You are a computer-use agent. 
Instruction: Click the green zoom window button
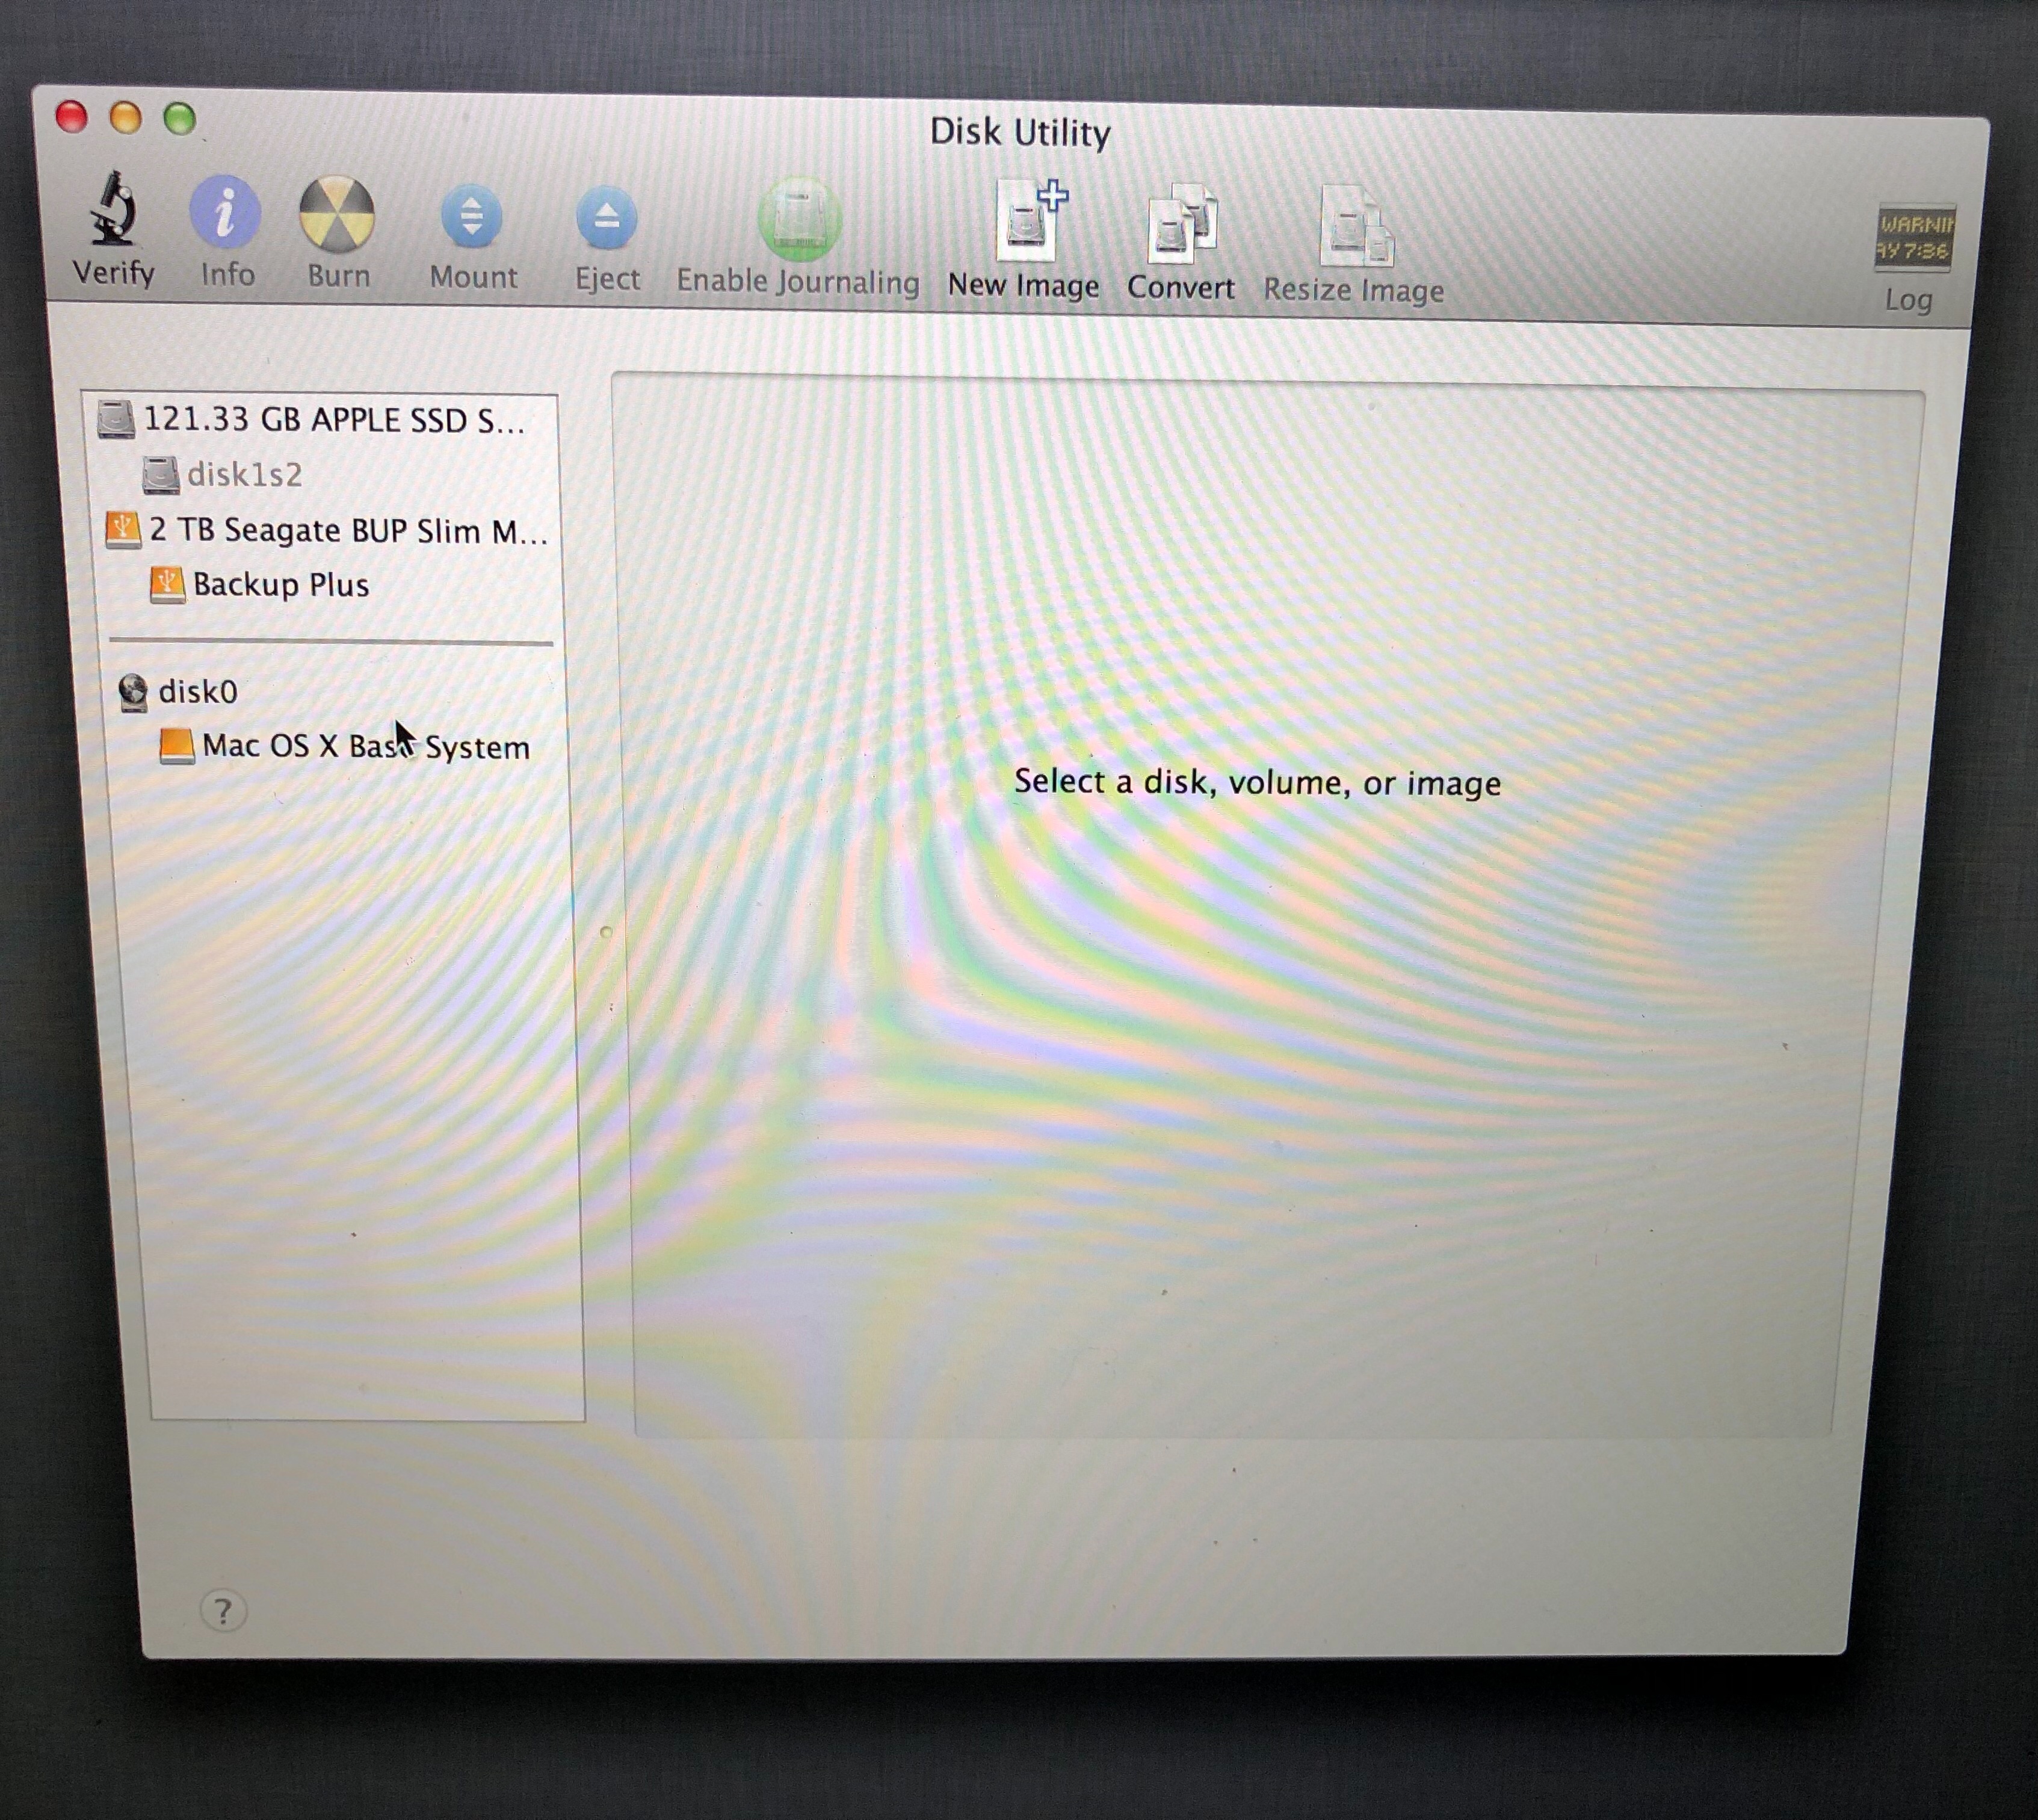(180, 120)
